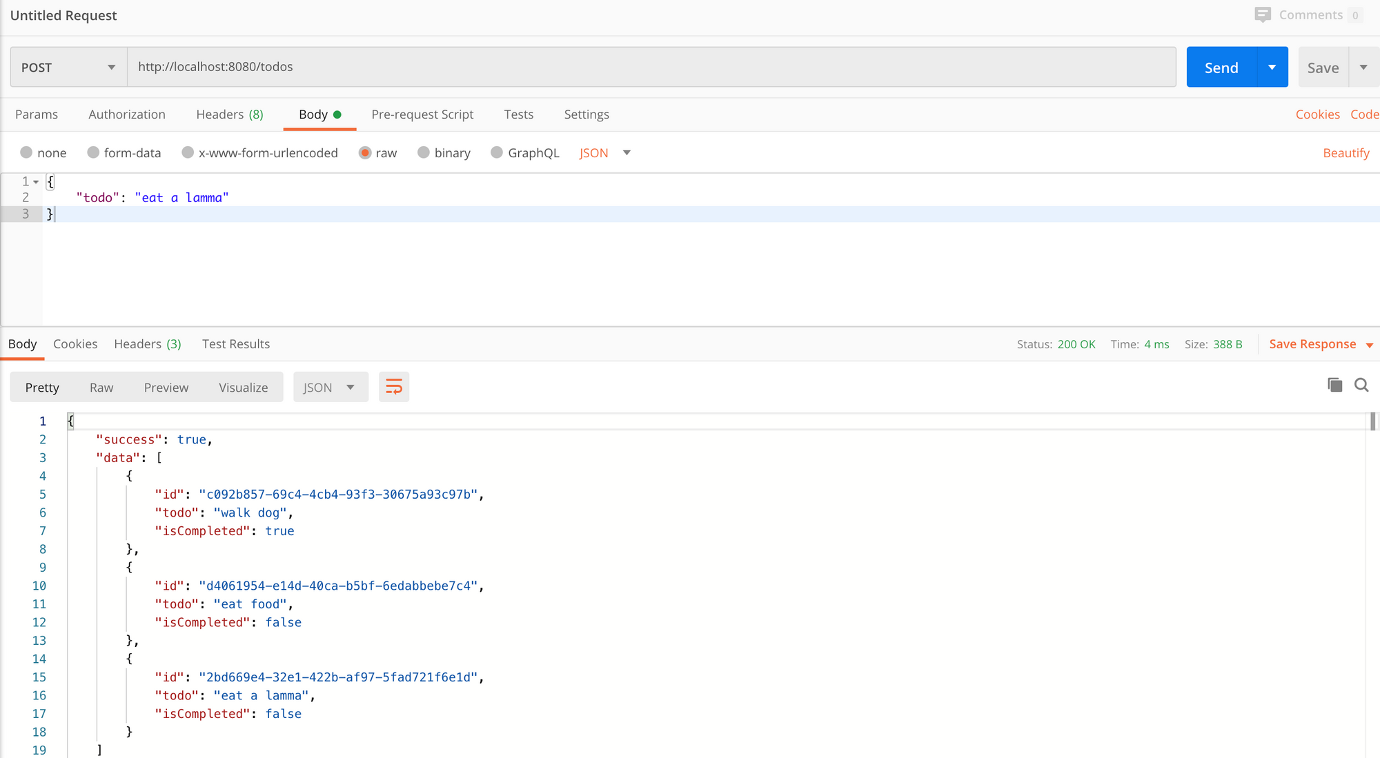Image resolution: width=1380 pixels, height=758 pixels.
Task: Collapse line 1 fold arrow in request editor
Action: point(36,182)
